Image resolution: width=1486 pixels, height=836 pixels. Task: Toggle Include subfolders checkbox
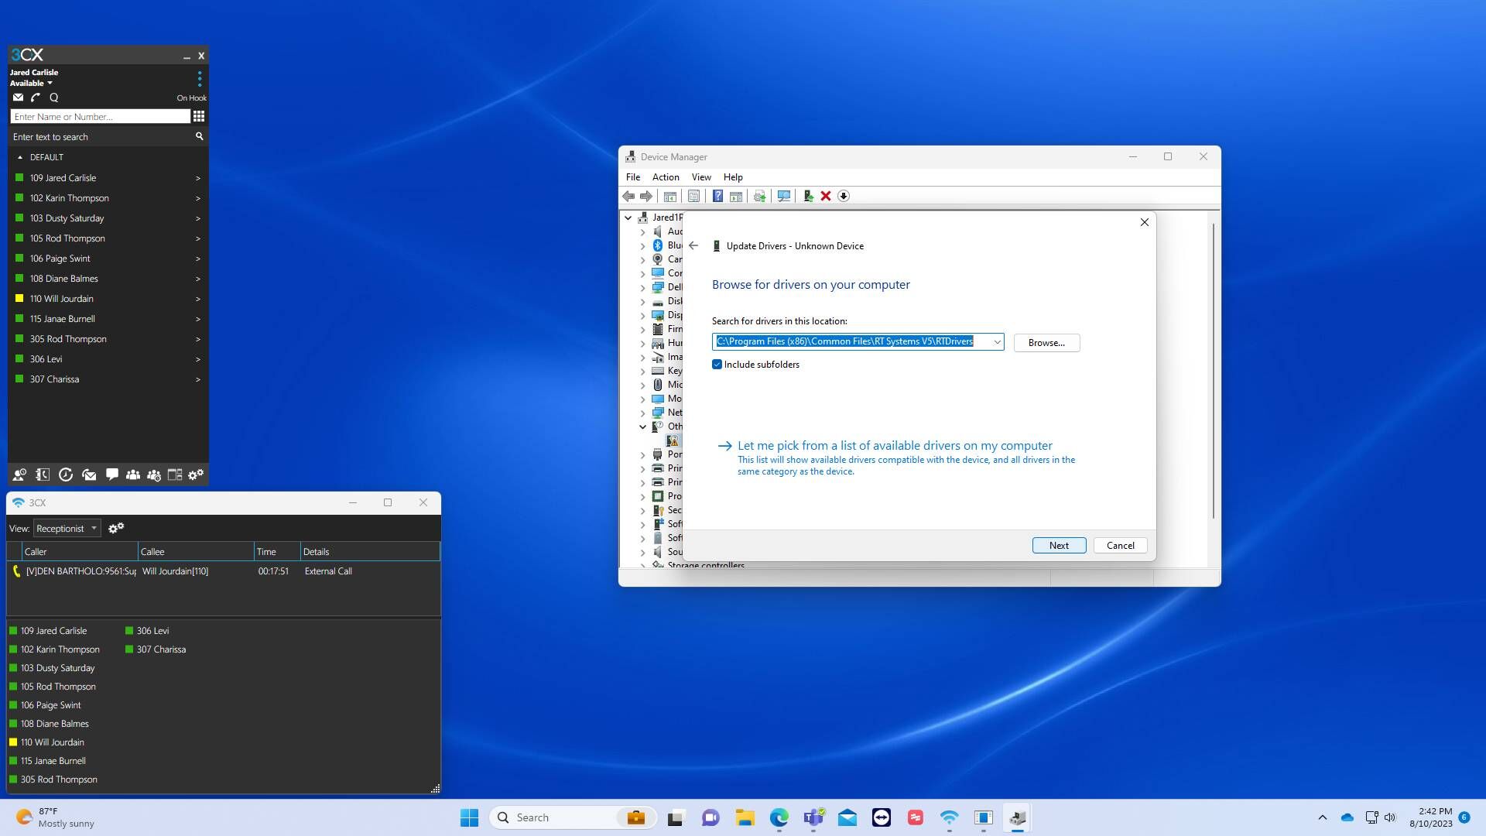pyautogui.click(x=717, y=365)
